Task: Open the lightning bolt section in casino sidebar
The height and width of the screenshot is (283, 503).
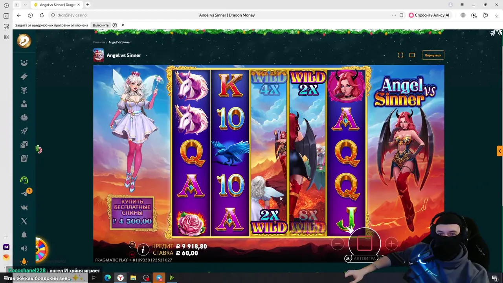Action: 24,77
